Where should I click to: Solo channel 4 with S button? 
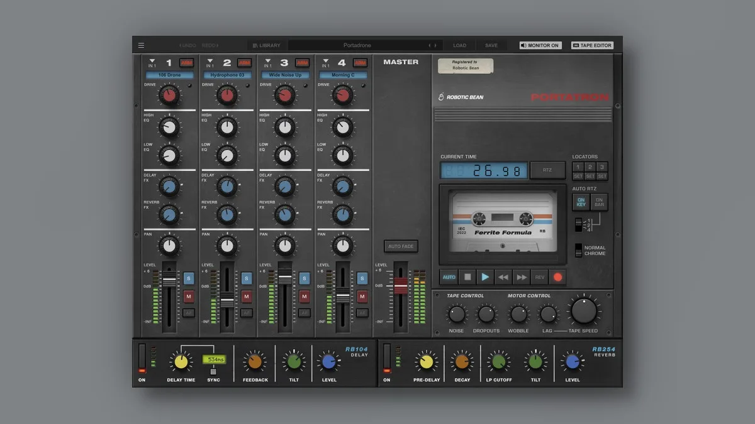pyautogui.click(x=362, y=278)
